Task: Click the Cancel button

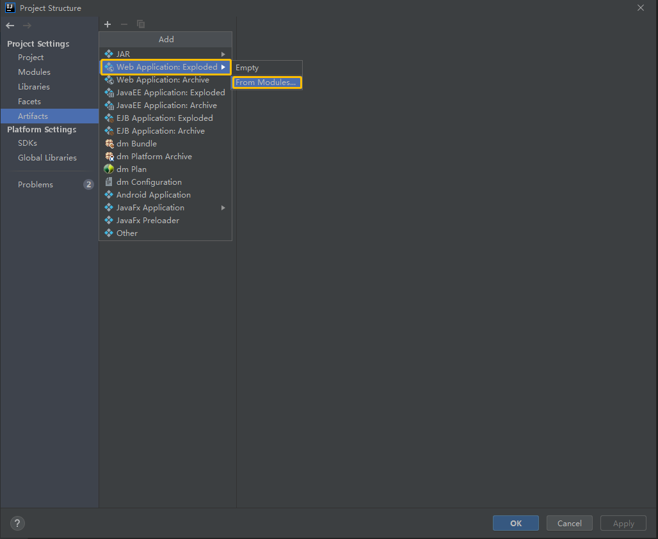Action: [x=570, y=523]
